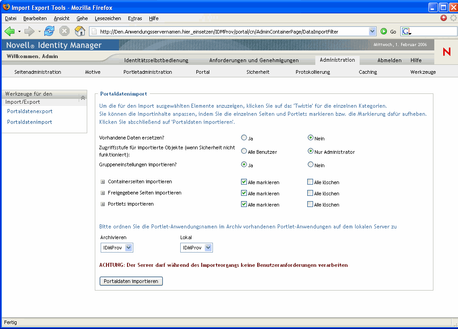This screenshot has height=329, width=458.
Task: Collapse the Werkzeuge für den Import/Export panel
Action: coord(83,98)
